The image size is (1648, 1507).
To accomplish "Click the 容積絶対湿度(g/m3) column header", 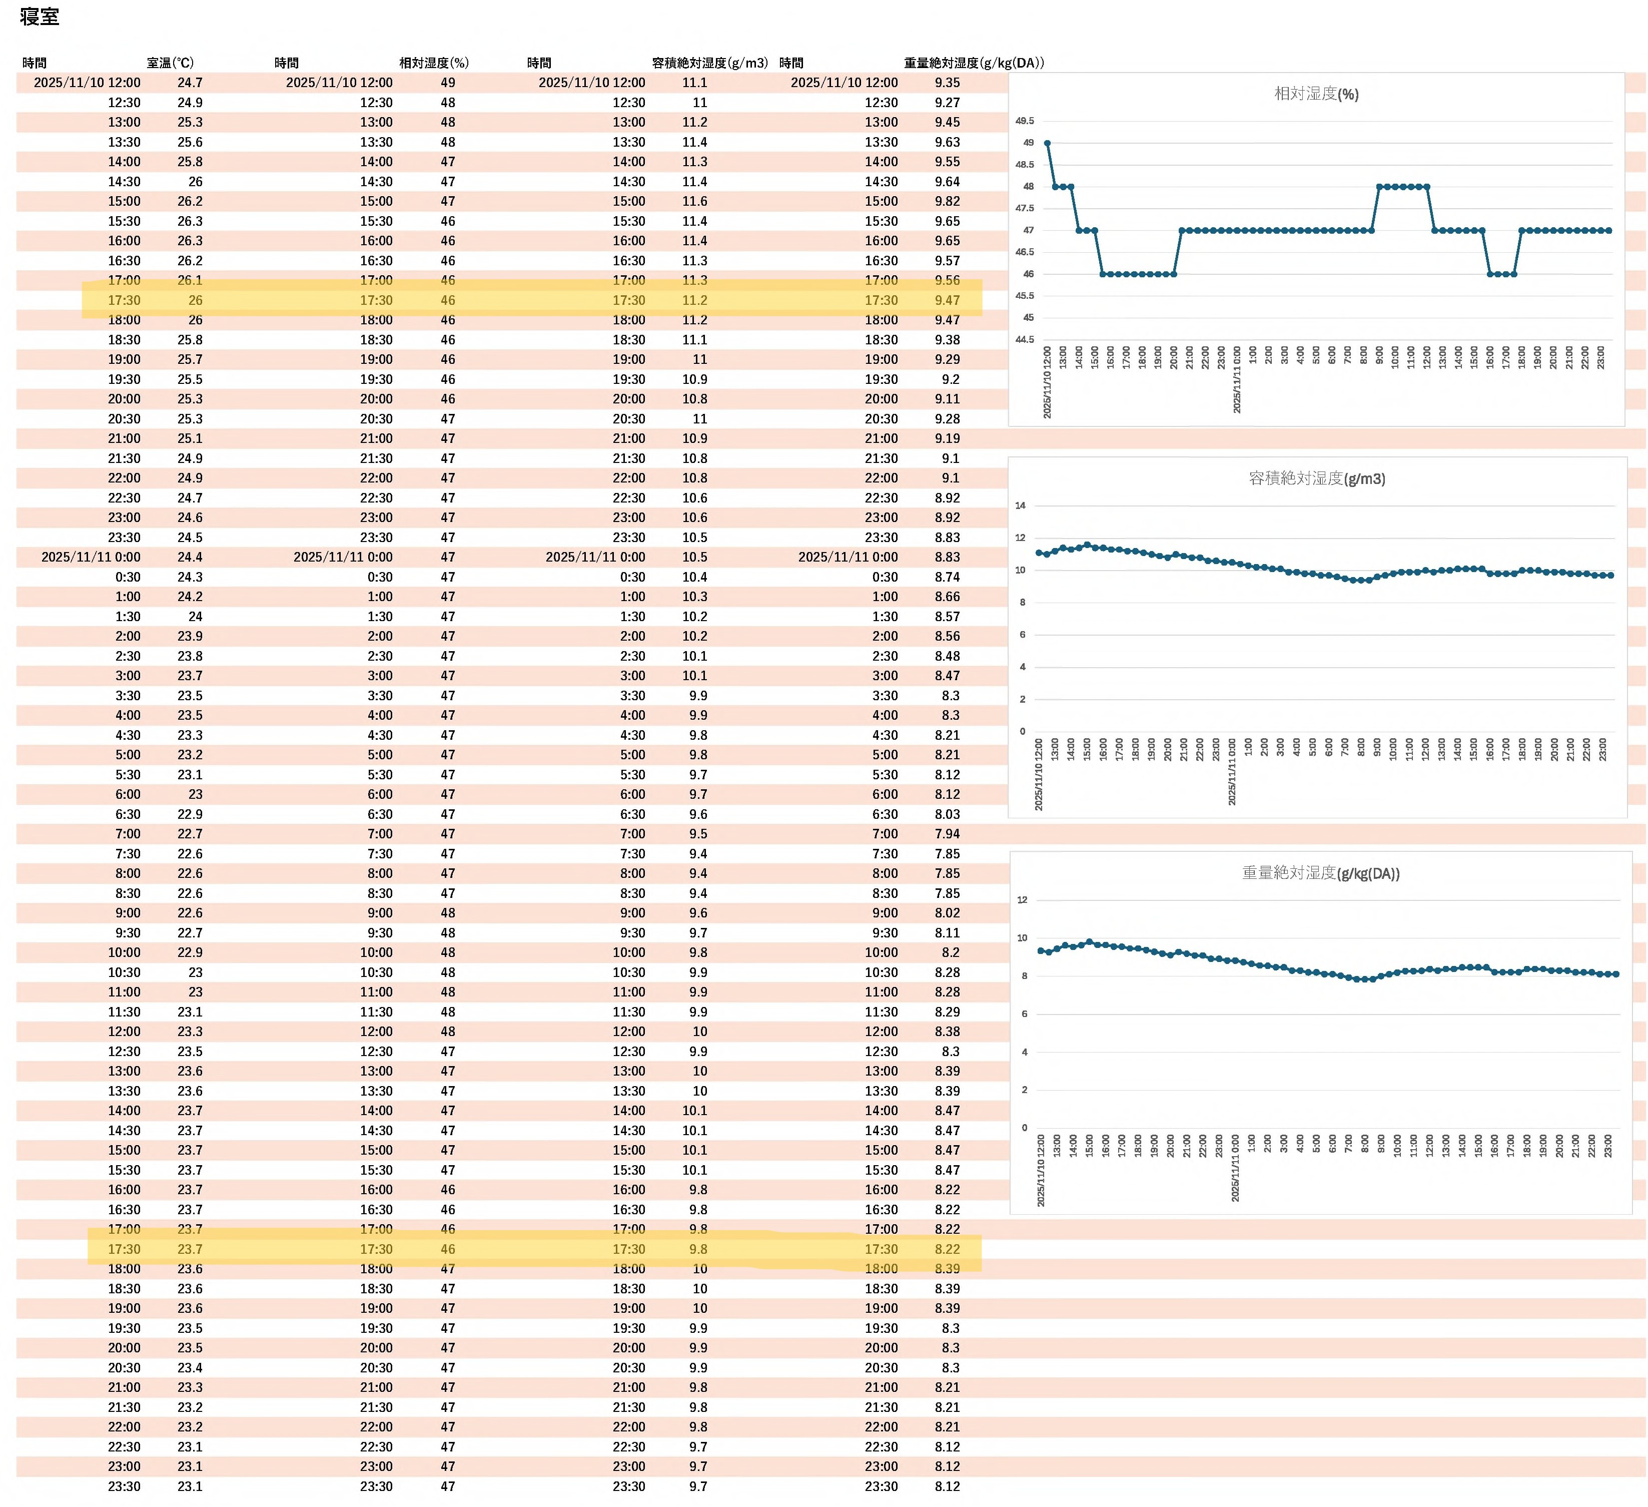I will pos(709,63).
